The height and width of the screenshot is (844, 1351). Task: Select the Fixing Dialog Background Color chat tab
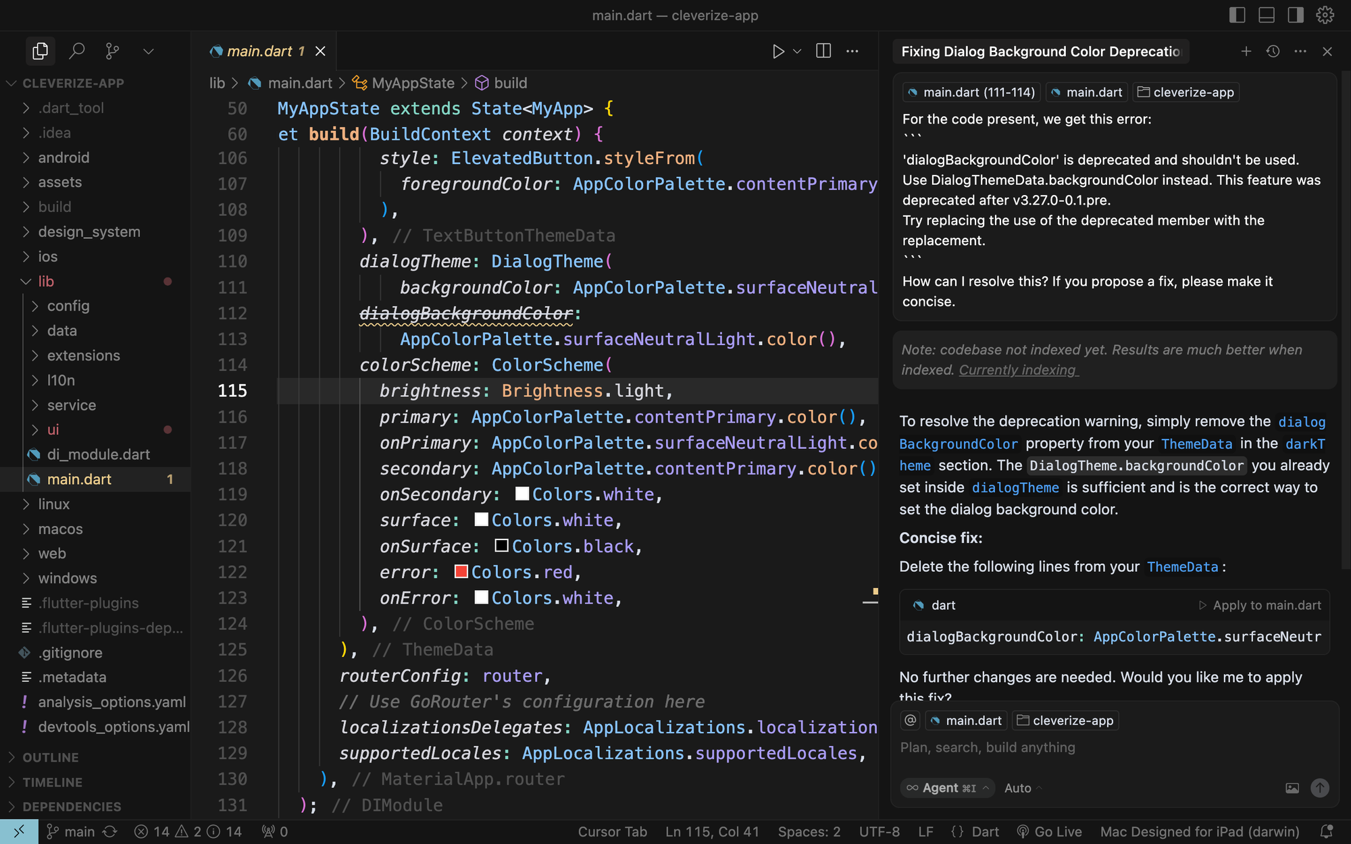point(1041,51)
